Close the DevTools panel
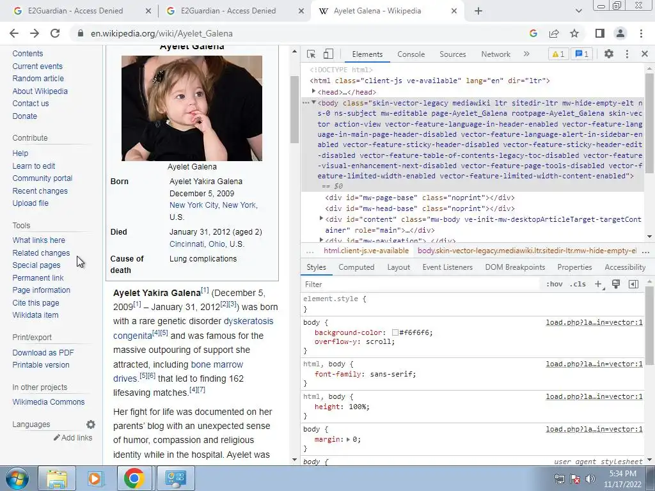 645,54
